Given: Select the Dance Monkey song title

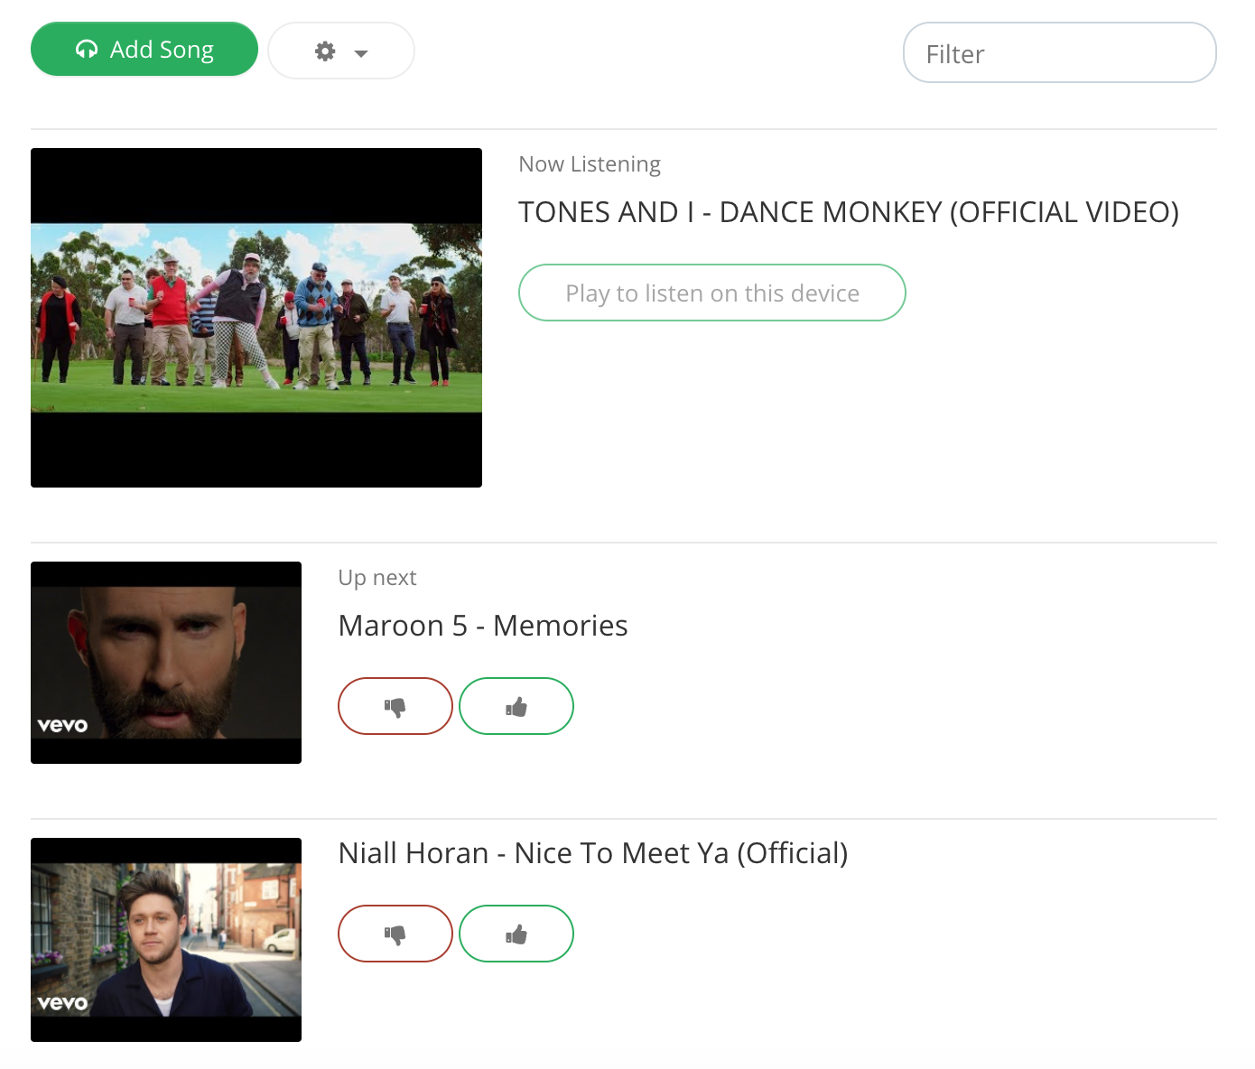Looking at the screenshot, I should [x=849, y=212].
